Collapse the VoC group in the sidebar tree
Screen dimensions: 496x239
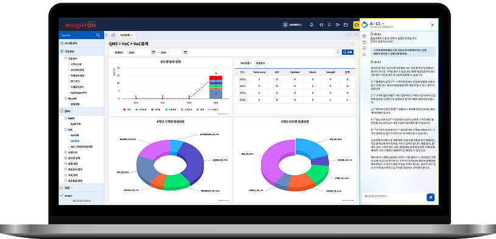66,130
